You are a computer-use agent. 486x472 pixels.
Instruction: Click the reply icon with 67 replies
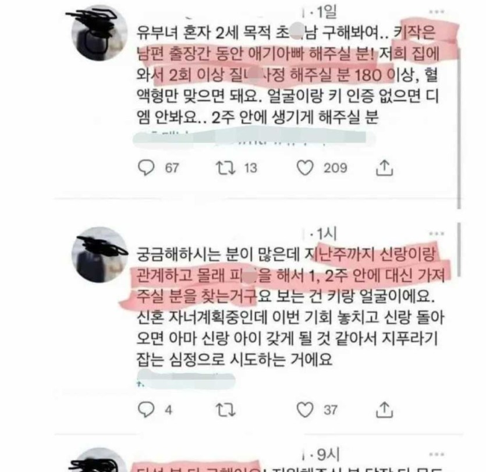pos(146,168)
